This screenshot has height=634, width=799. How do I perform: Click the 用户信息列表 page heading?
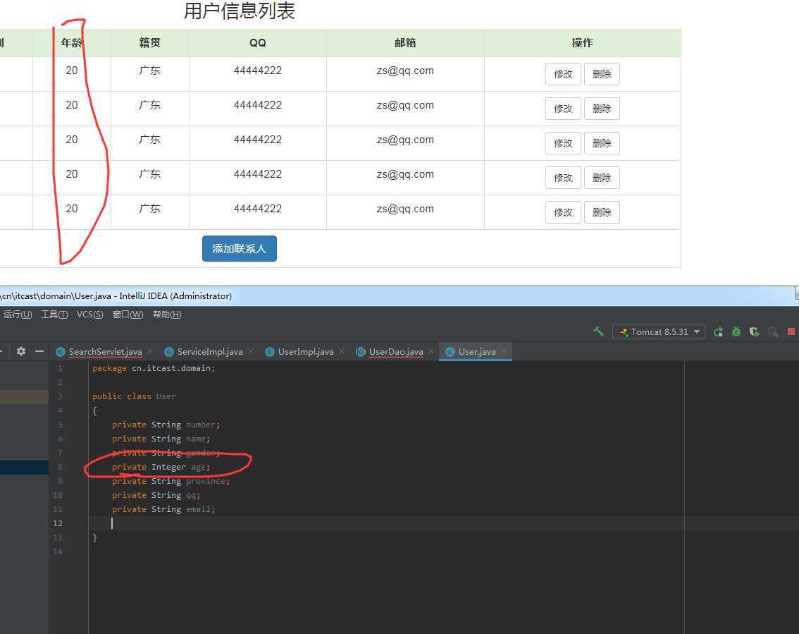click(240, 11)
